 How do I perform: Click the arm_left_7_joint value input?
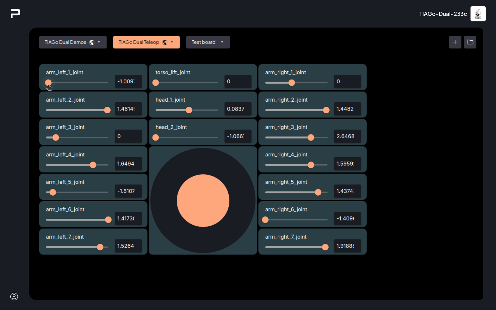(x=128, y=246)
